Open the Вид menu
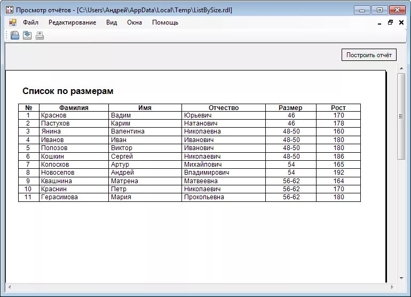Screen dimensions: 411x297 click(112, 22)
